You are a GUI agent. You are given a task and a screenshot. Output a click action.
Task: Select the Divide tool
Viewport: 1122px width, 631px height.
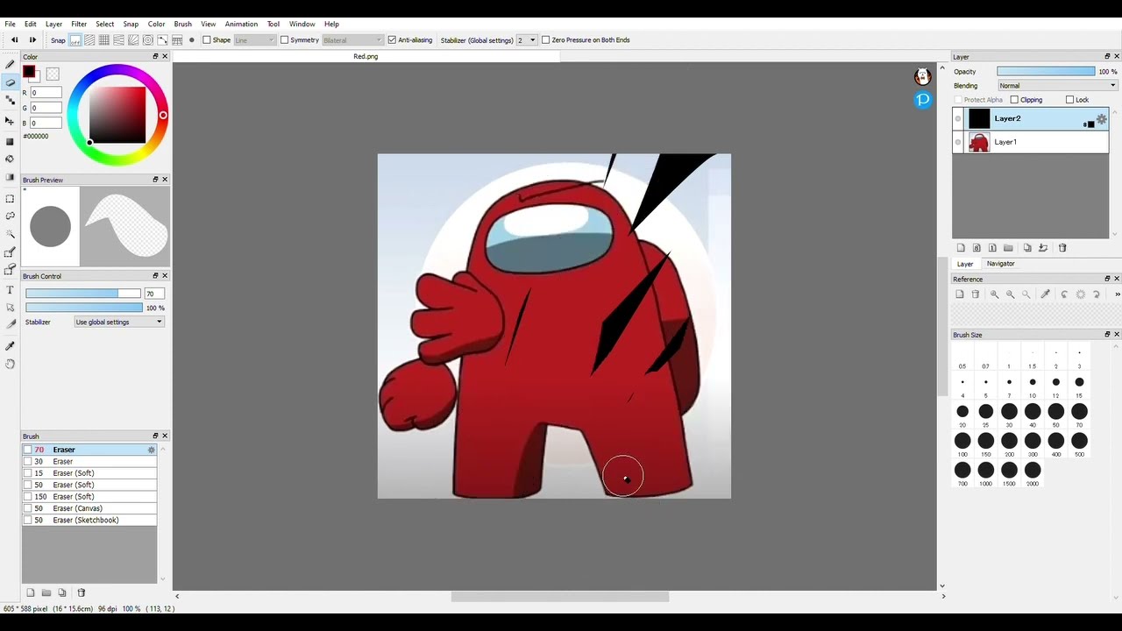pyautogui.click(x=10, y=324)
